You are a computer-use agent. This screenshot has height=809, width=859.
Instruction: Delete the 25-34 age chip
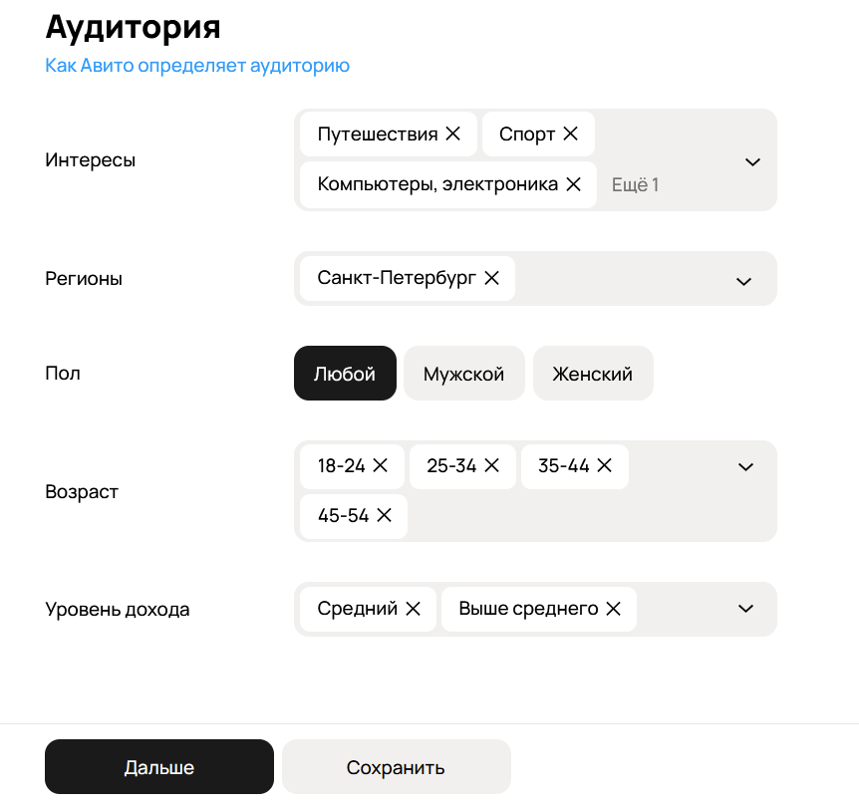pyautogui.click(x=490, y=465)
